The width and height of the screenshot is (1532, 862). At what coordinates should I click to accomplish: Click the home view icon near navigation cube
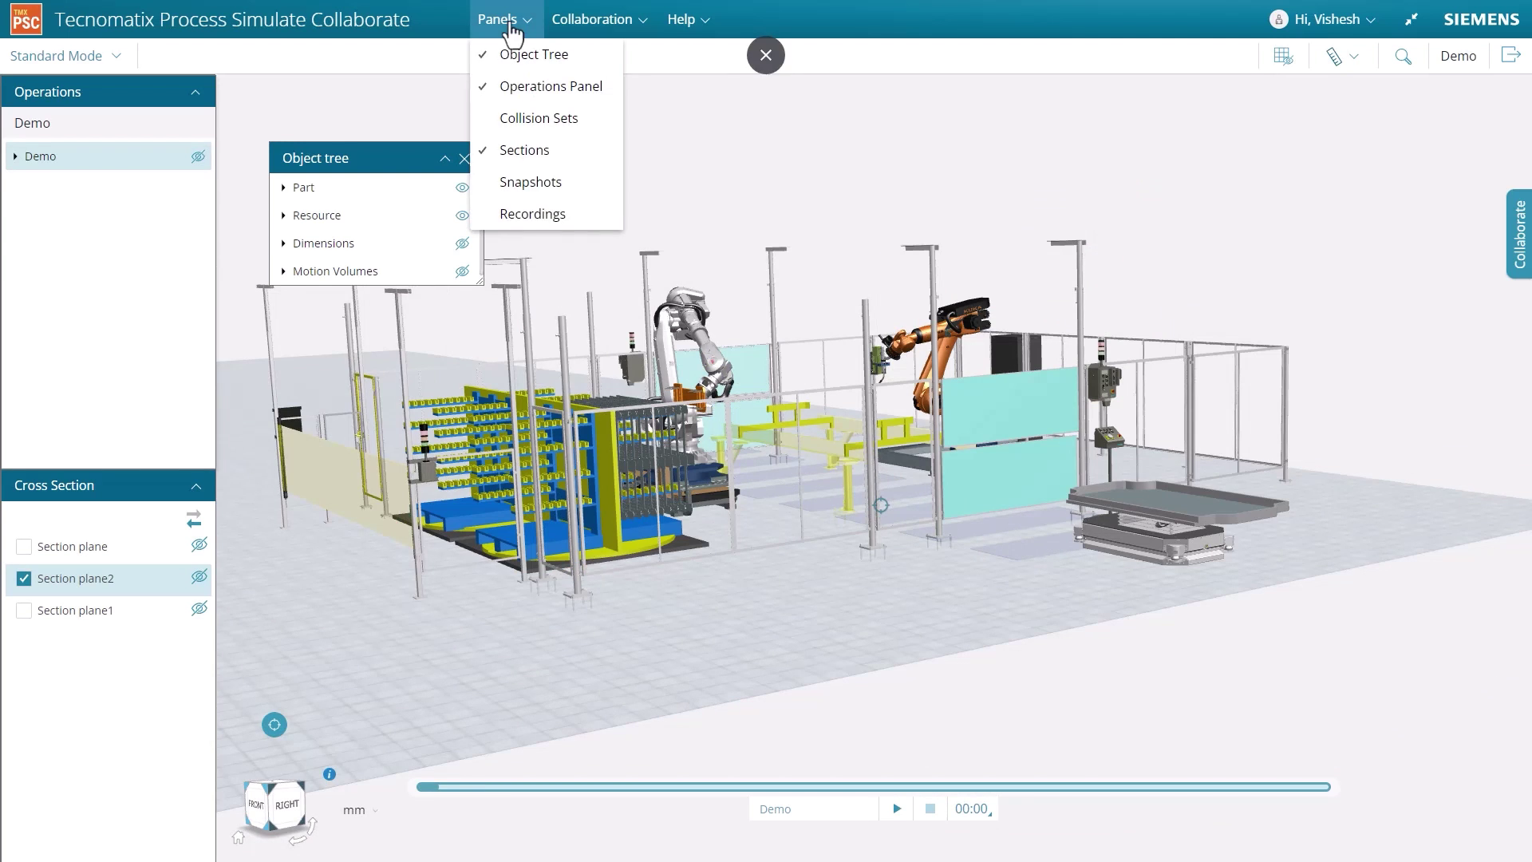coord(238,837)
